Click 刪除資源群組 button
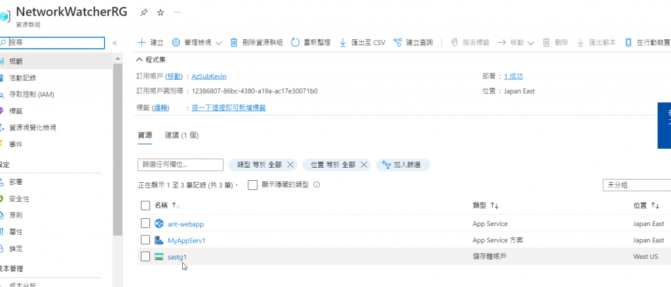The height and width of the screenshot is (287, 671). coord(256,43)
